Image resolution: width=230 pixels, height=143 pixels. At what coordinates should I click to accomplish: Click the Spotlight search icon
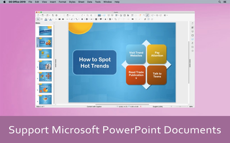tap(220, 2)
